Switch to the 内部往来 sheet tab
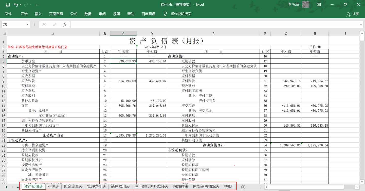The image size is (365, 191). pos(181,187)
